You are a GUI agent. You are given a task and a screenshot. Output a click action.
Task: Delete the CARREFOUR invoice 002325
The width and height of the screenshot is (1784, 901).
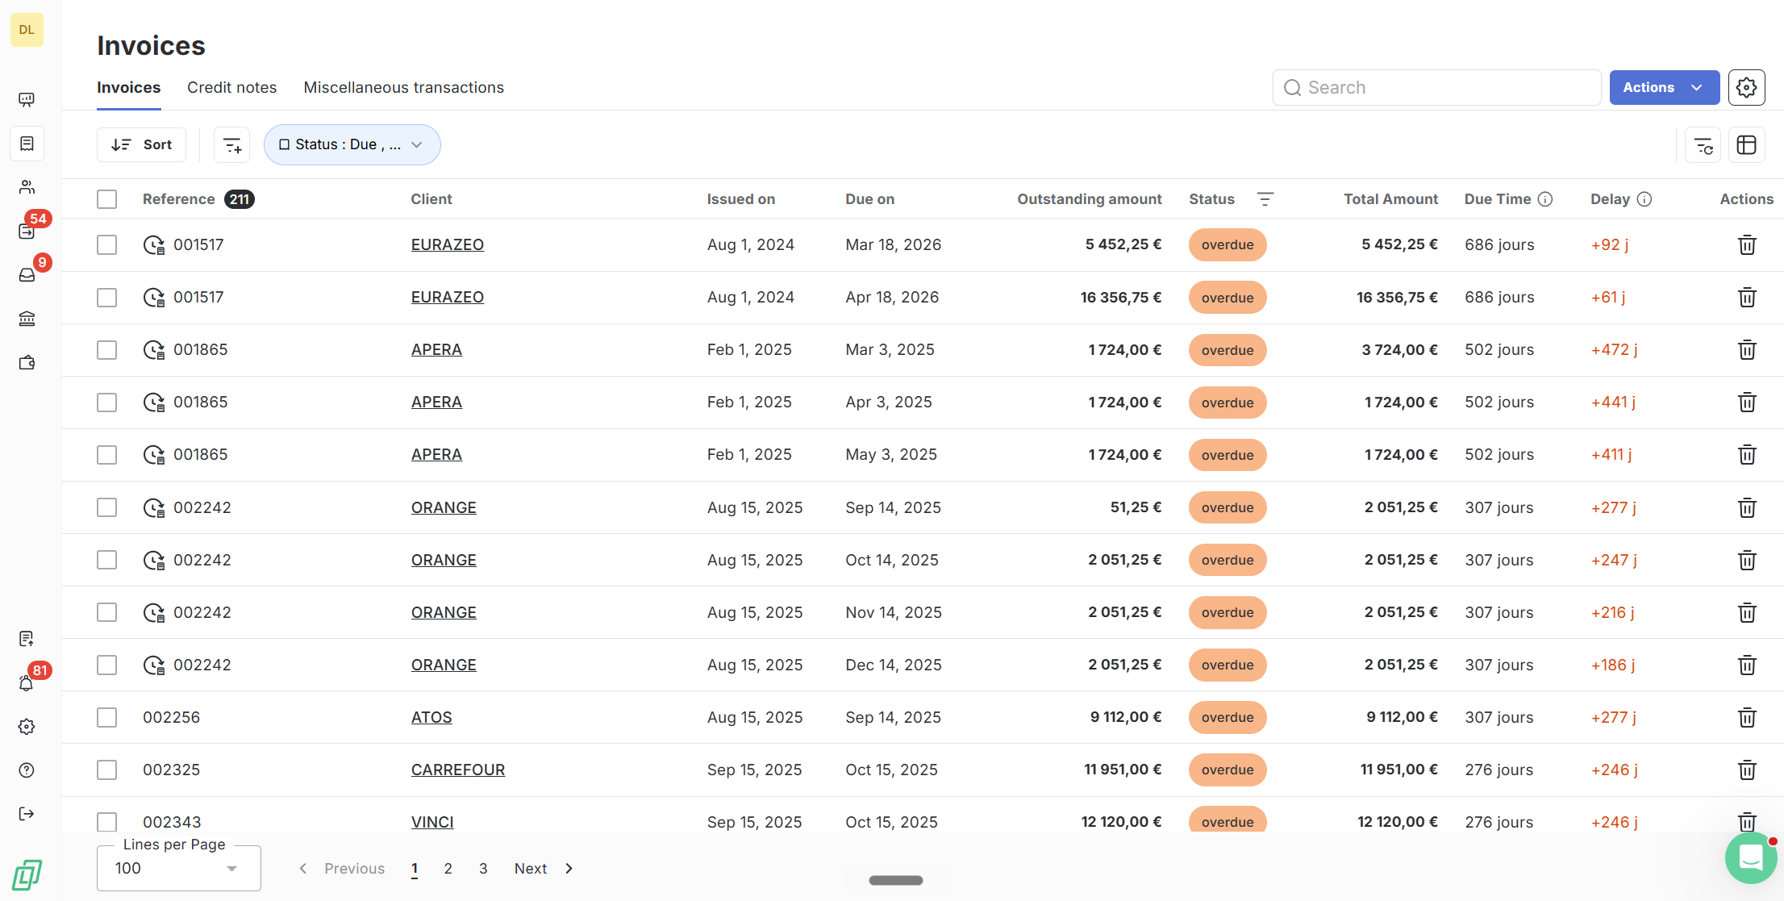(1747, 770)
